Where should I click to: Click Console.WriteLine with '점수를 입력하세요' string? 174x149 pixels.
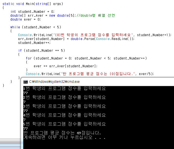(95, 35)
